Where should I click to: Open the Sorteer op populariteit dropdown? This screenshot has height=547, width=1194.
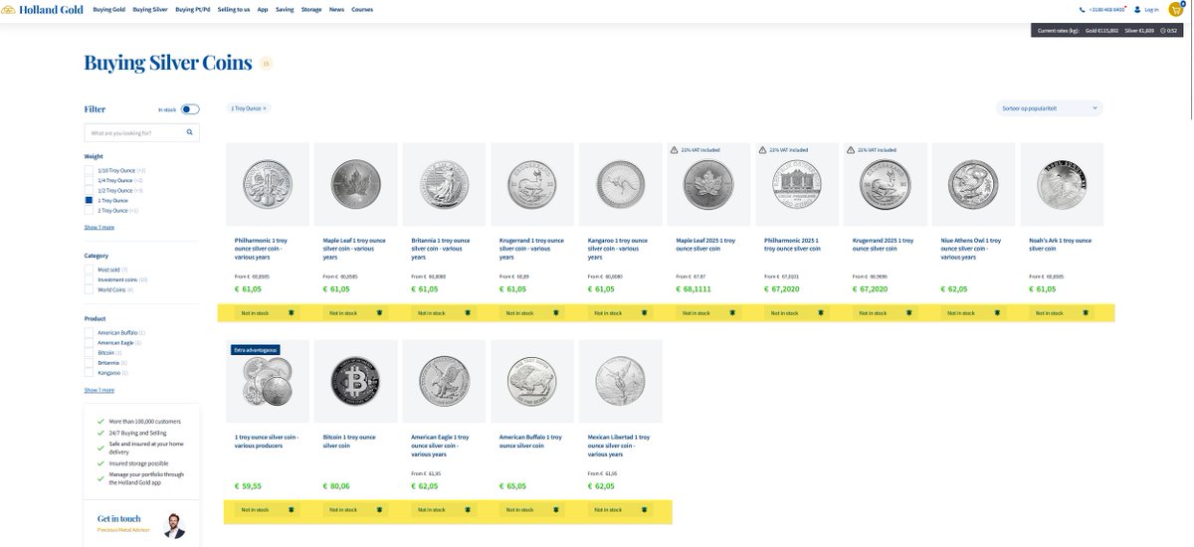[1050, 107]
